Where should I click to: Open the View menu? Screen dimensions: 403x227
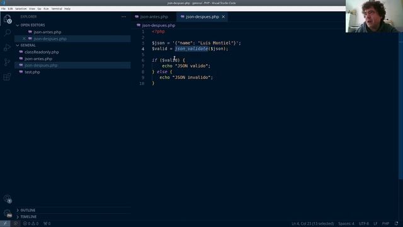click(32, 9)
